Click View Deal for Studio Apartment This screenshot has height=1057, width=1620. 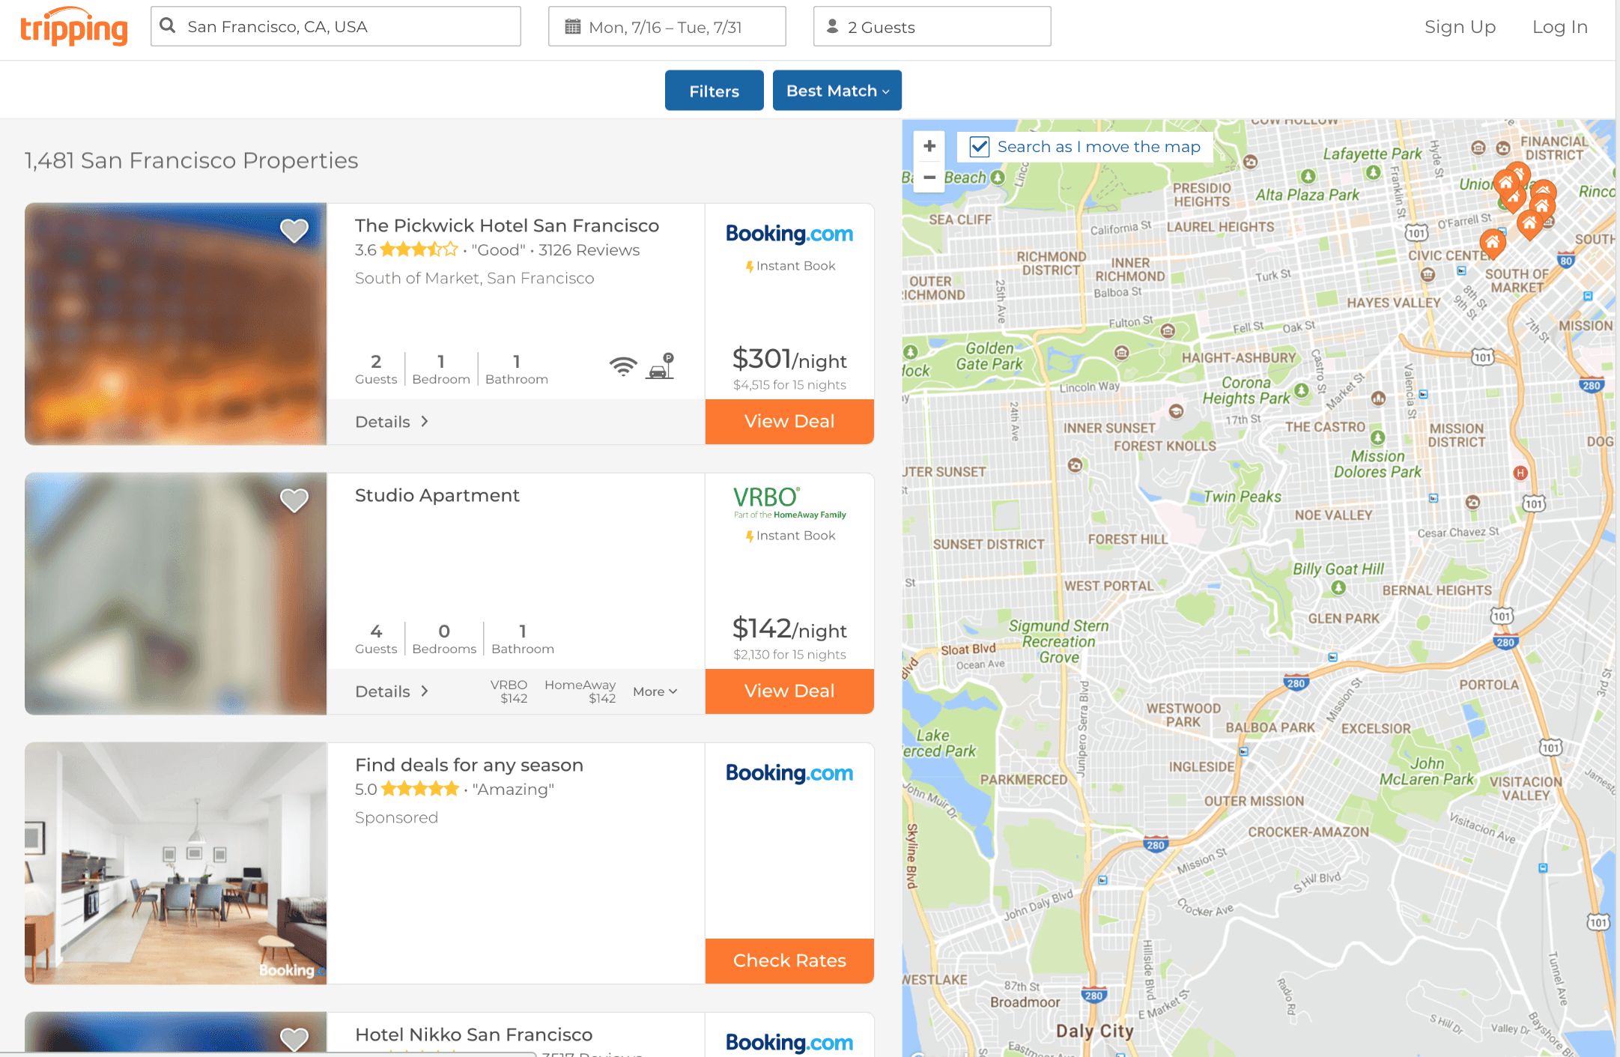[789, 691]
